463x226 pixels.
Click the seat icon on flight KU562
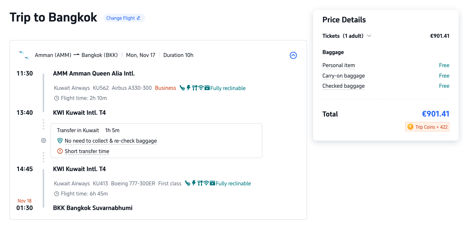pyautogui.click(x=182, y=88)
